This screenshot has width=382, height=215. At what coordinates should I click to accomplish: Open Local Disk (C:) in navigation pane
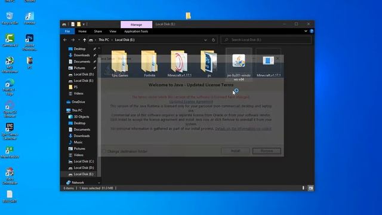[x=84, y=161]
